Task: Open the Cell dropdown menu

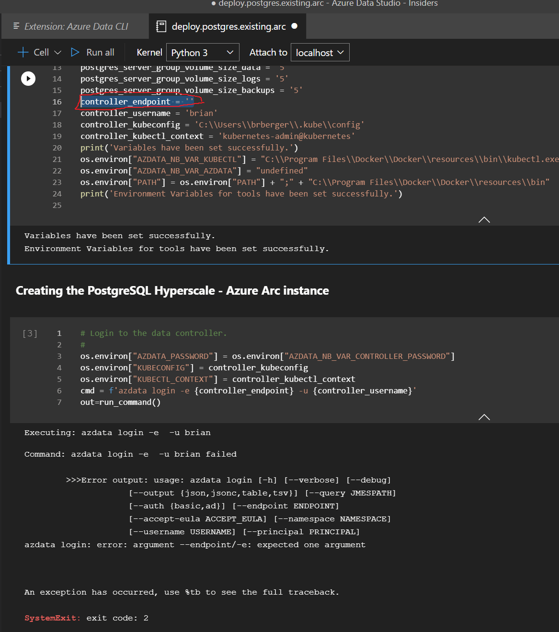Action: pyautogui.click(x=58, y=52)
